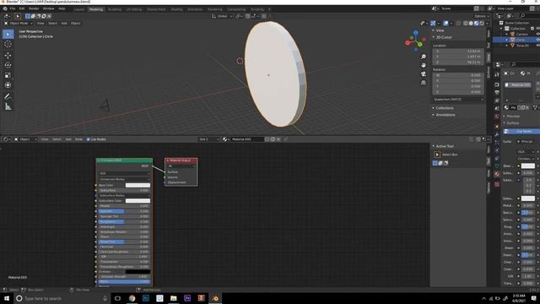Open node editor Add menu
This screenshot has width=540, height=304.
68,139
